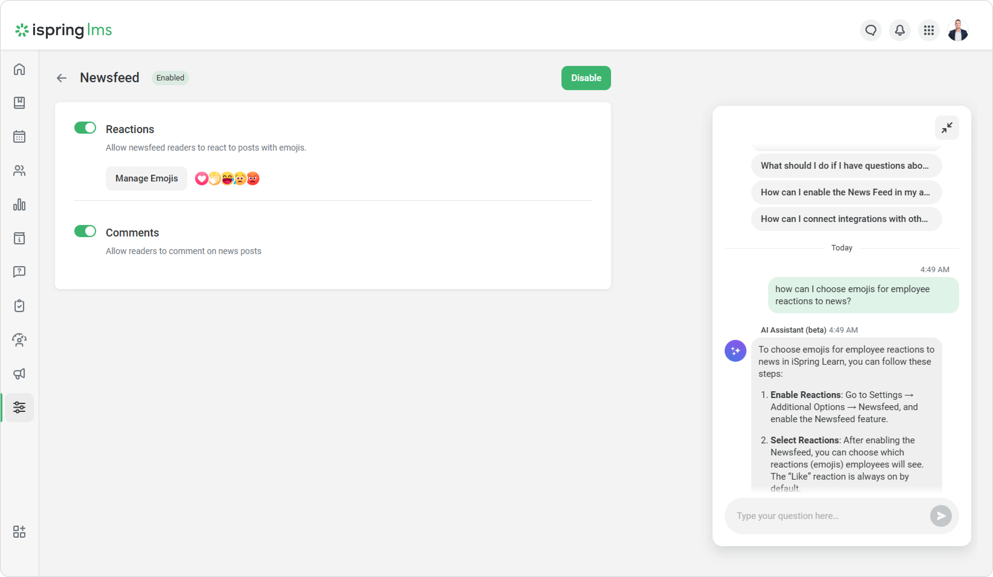993x577 pixels.
Task: Click the send message arrow button
Action: click(941, 516)
